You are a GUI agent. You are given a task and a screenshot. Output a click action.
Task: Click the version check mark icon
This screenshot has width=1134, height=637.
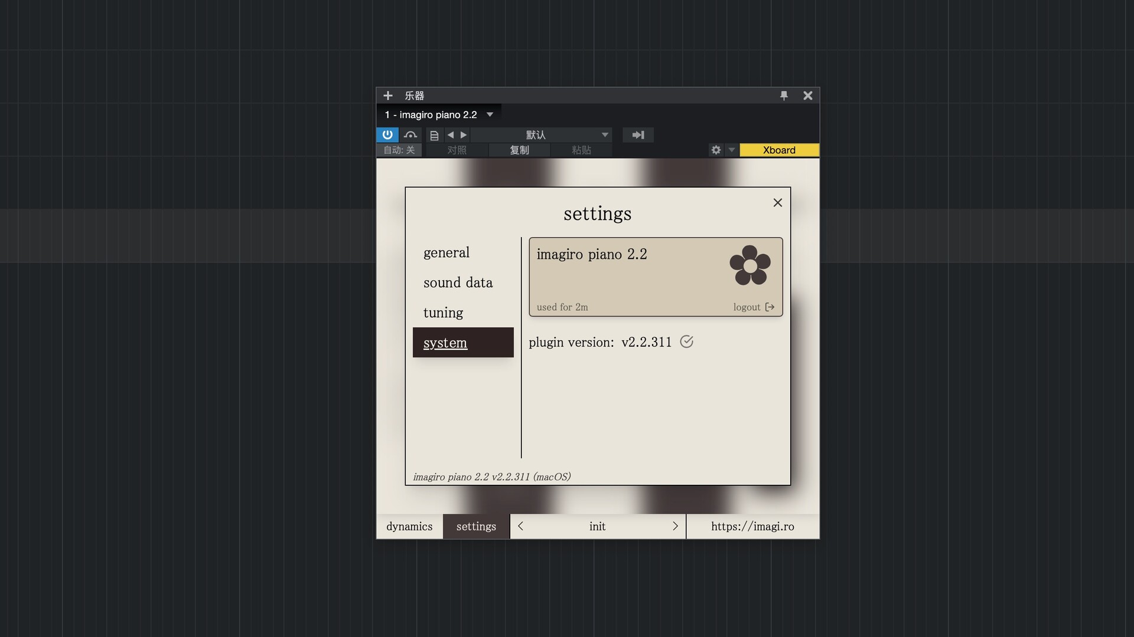point(686,342)
